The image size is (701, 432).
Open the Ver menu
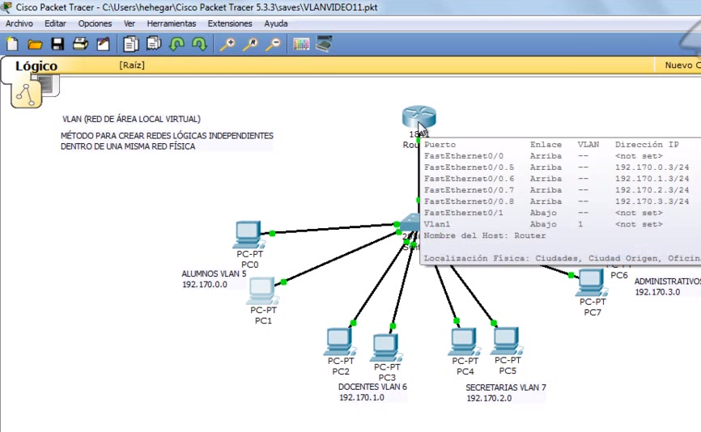click(x=130, y=23)
